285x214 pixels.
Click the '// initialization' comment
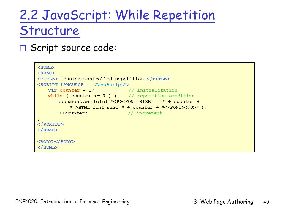153,90
